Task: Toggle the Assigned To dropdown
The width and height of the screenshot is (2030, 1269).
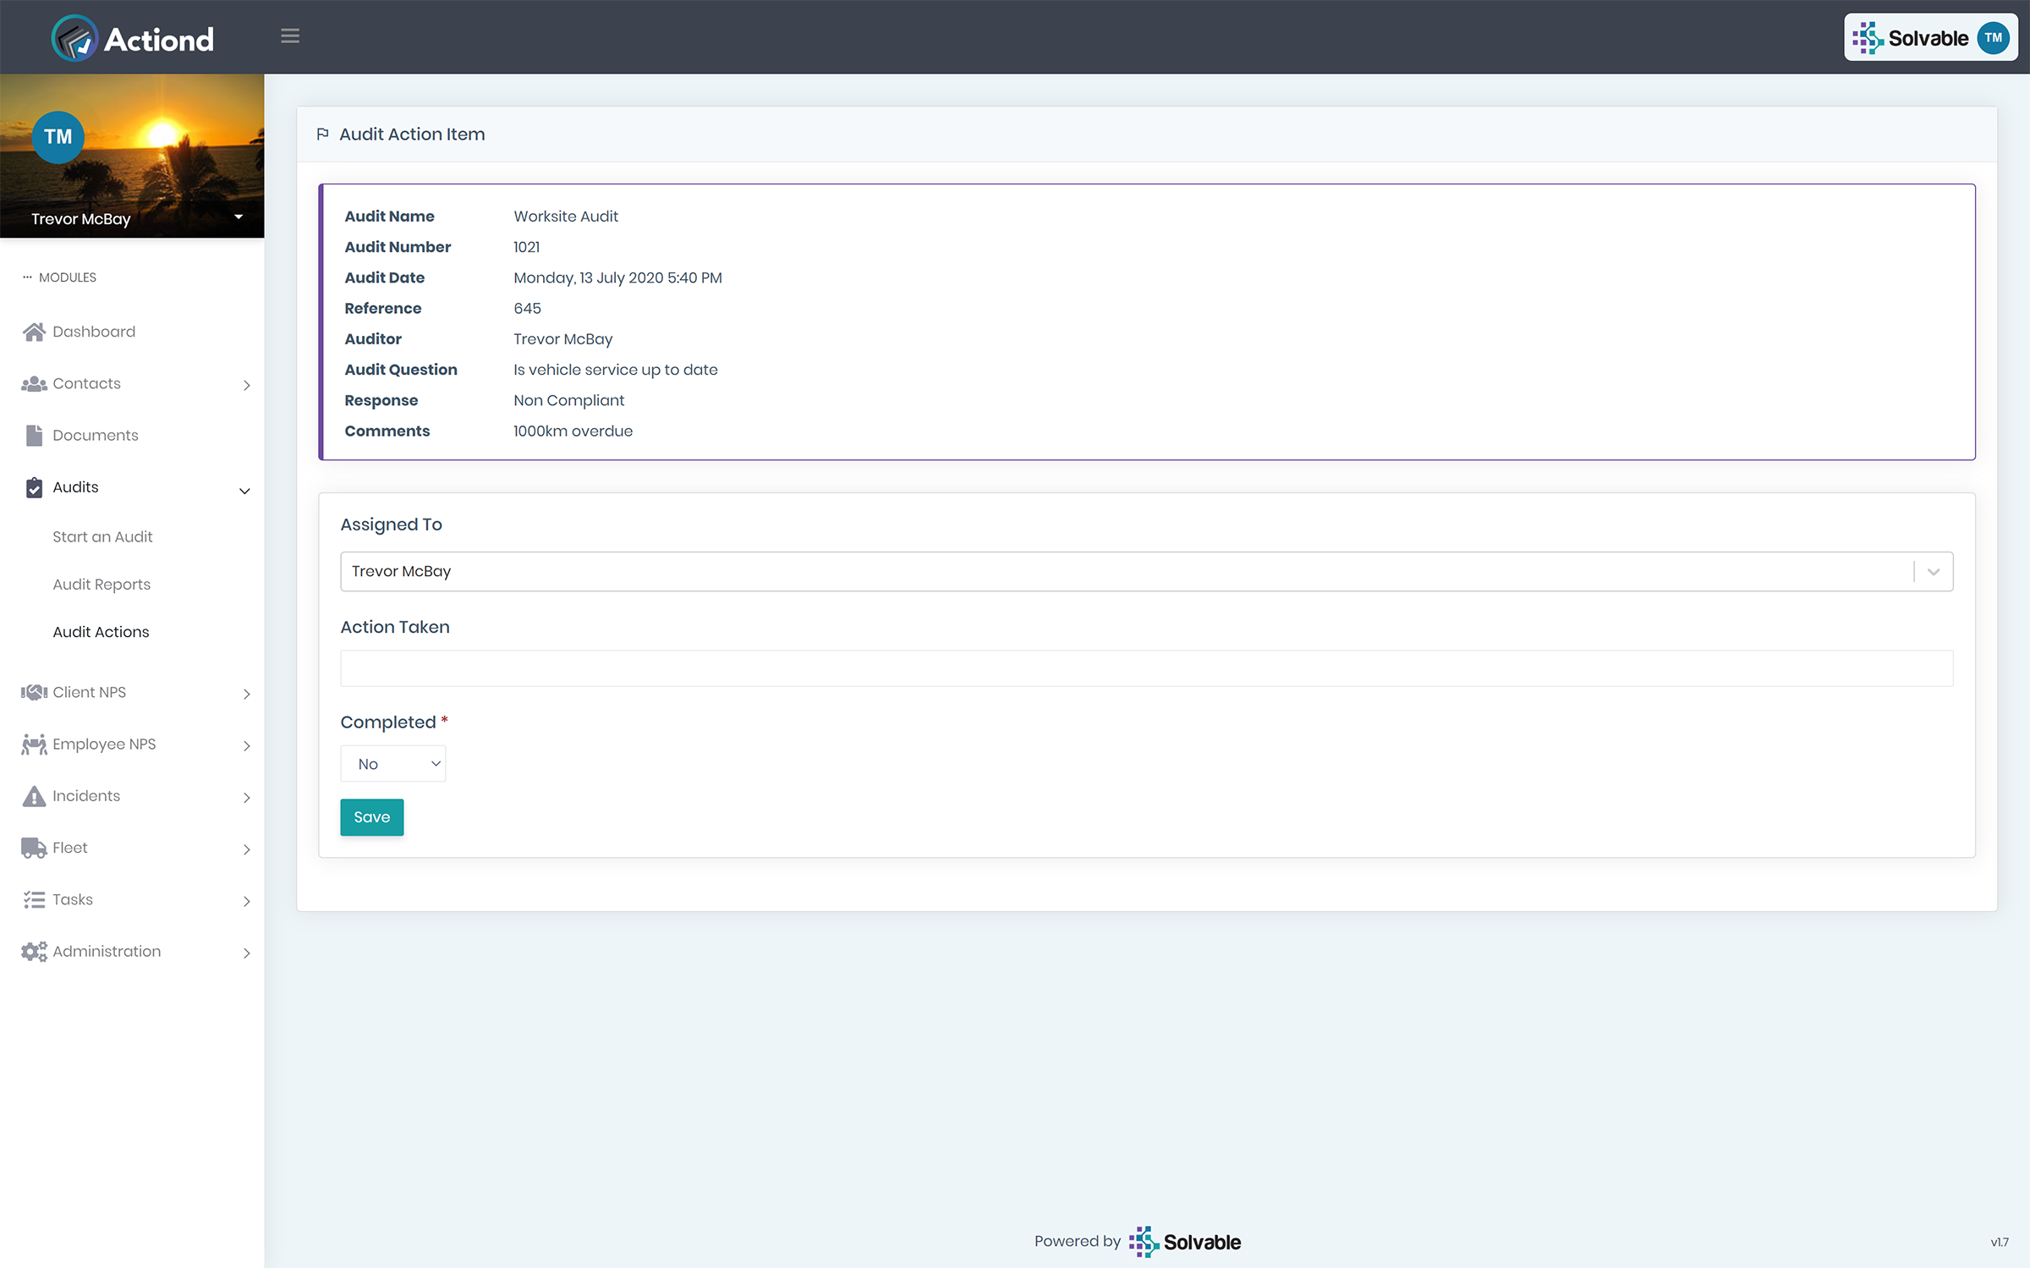Action: coord(1932,570)
